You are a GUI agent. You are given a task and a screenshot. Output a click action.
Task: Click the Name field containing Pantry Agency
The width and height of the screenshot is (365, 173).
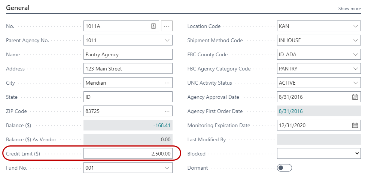(128, 54)
